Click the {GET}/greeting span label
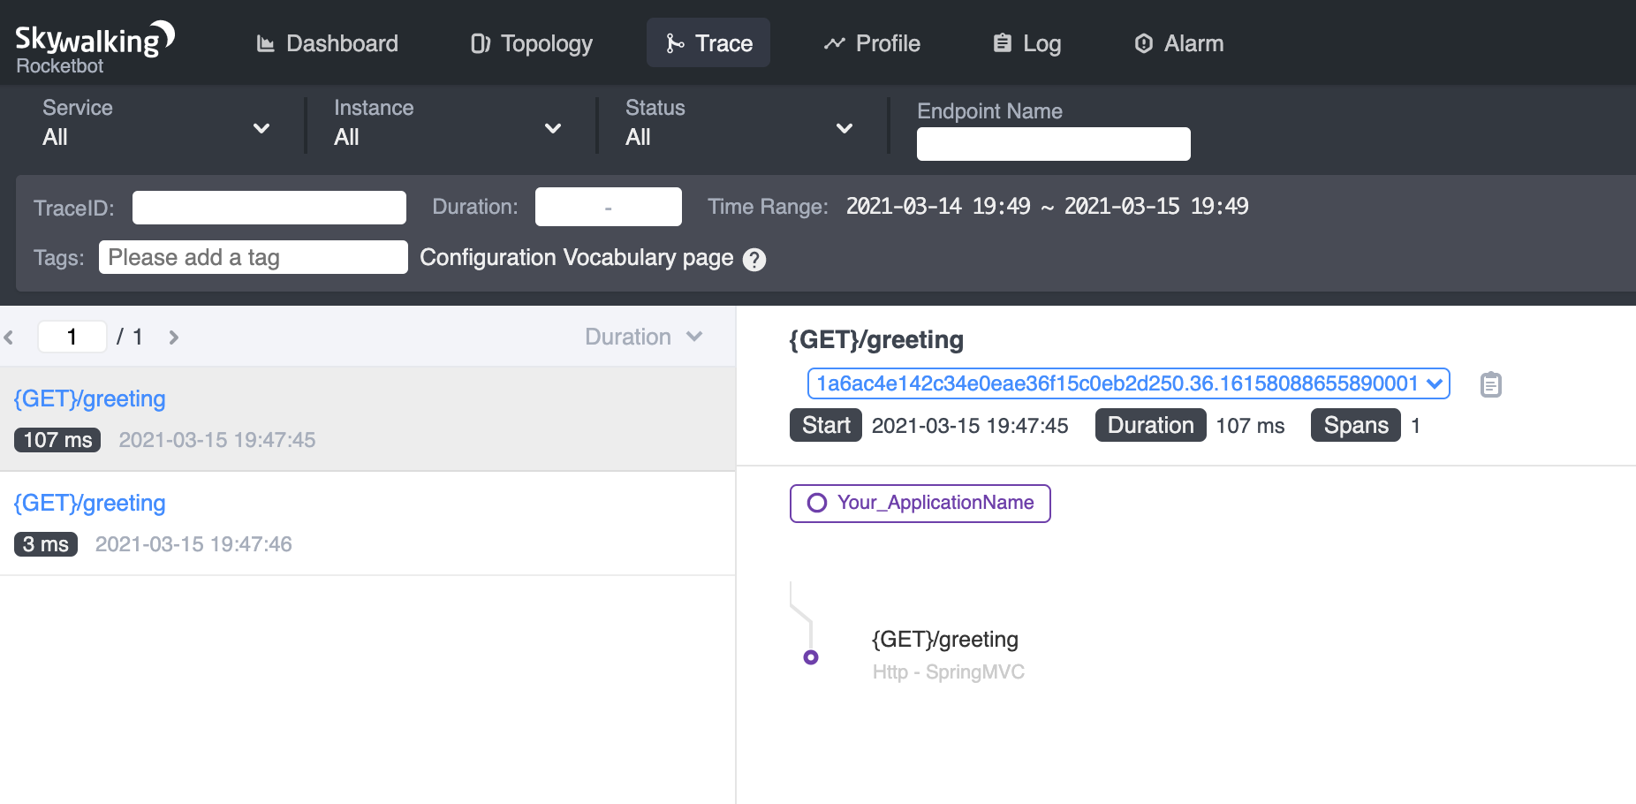This screenshot has height=804, width=1636. [x=945, y=639]
